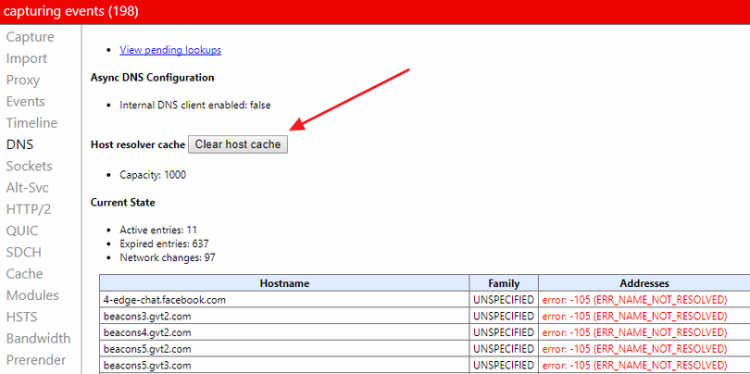Select QUIC from the sidebar
The width and height of the screenshot is (750, 374).
(x=23, y=231)
